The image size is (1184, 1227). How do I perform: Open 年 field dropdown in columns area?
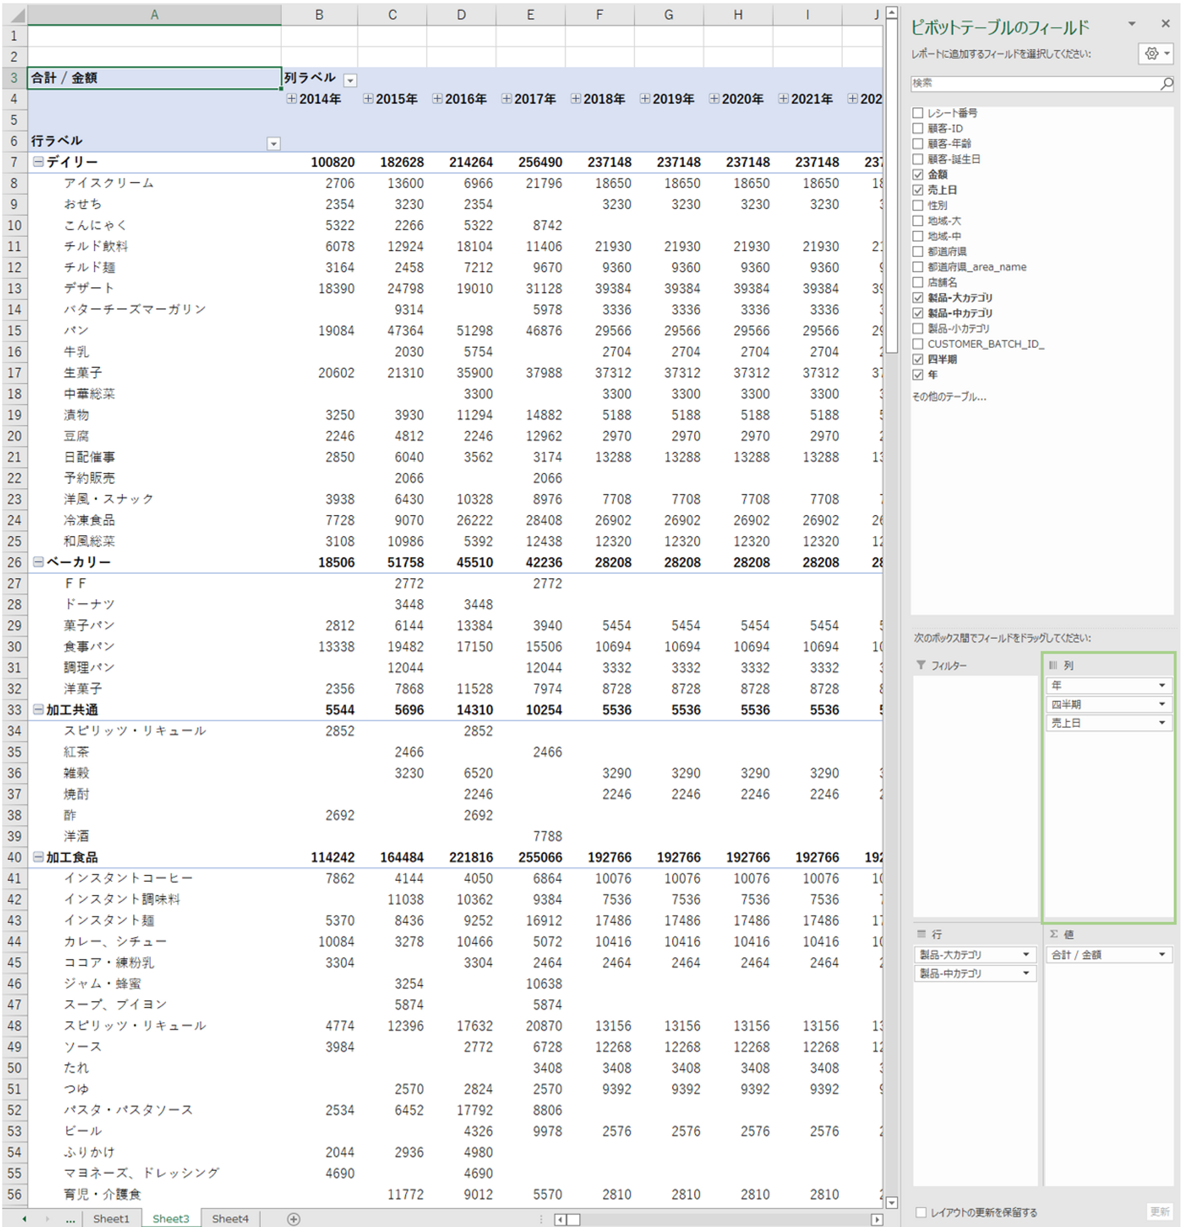tap(1162, 685)
